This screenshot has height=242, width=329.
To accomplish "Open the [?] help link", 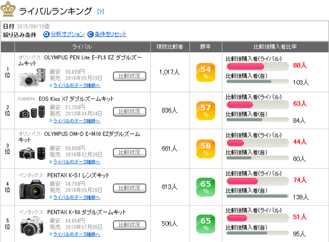I will (x=101, y=12).
